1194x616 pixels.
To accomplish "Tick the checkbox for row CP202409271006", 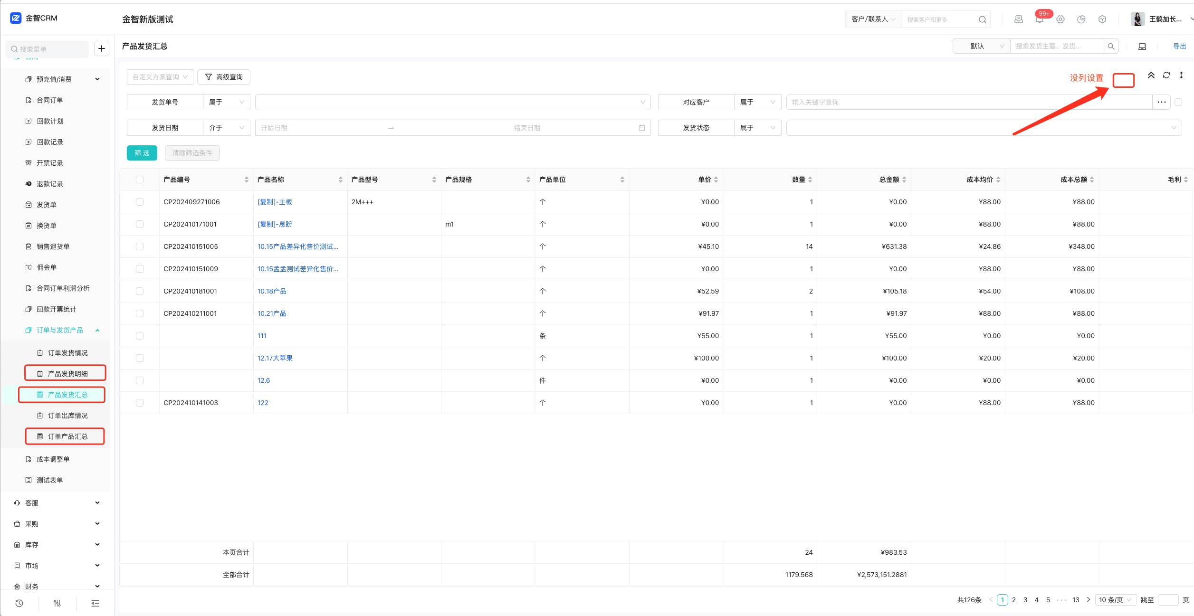I will coord(139,202).
